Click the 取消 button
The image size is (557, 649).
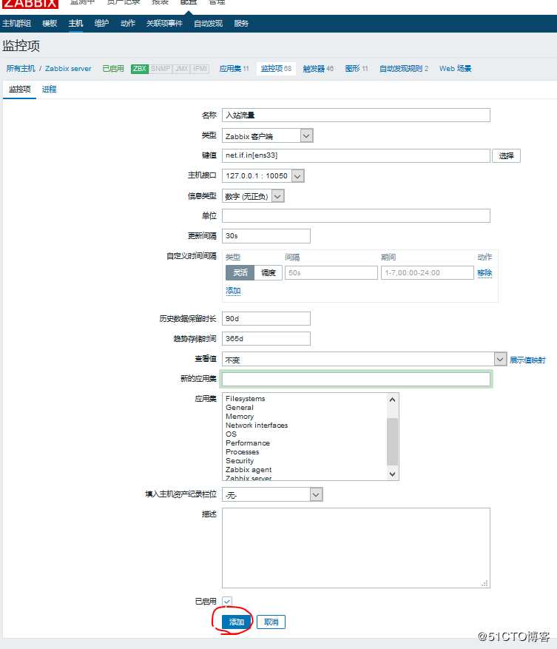point(271,622)
